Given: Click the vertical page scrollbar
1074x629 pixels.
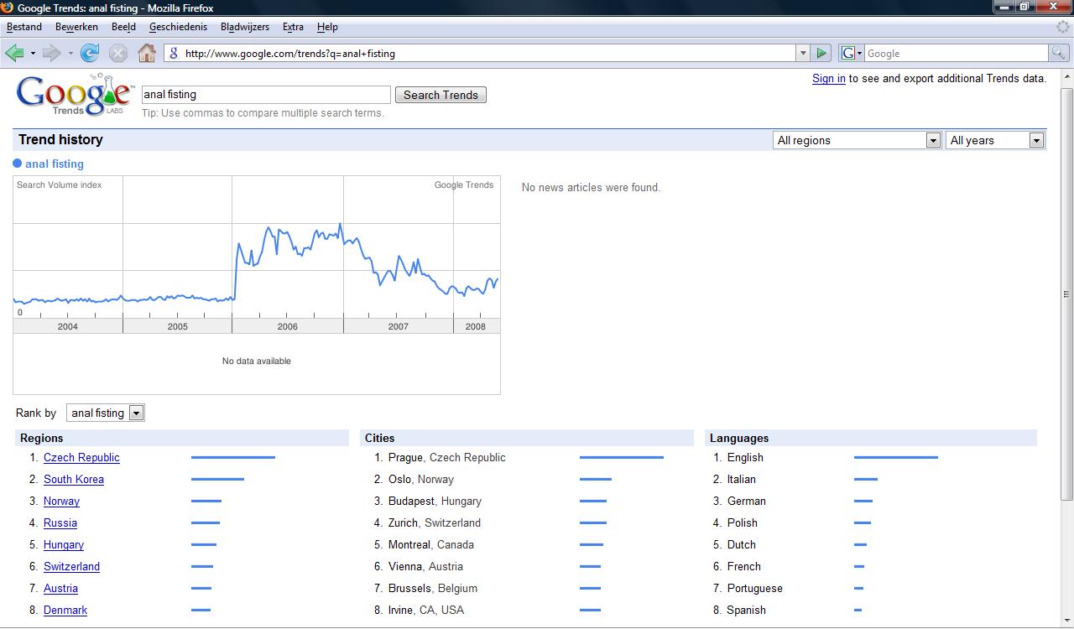Looking at the screenshot, I should [x=1066, y=294].
